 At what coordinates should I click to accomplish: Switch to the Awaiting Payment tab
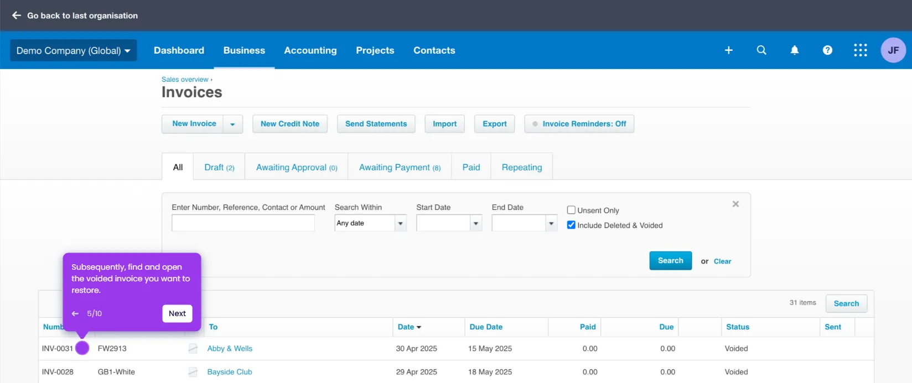400,167
